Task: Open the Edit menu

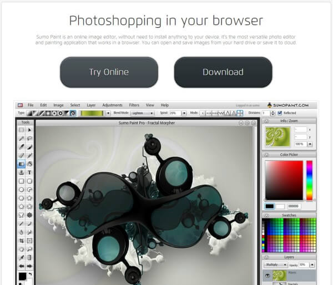Action: pos(43,105)
